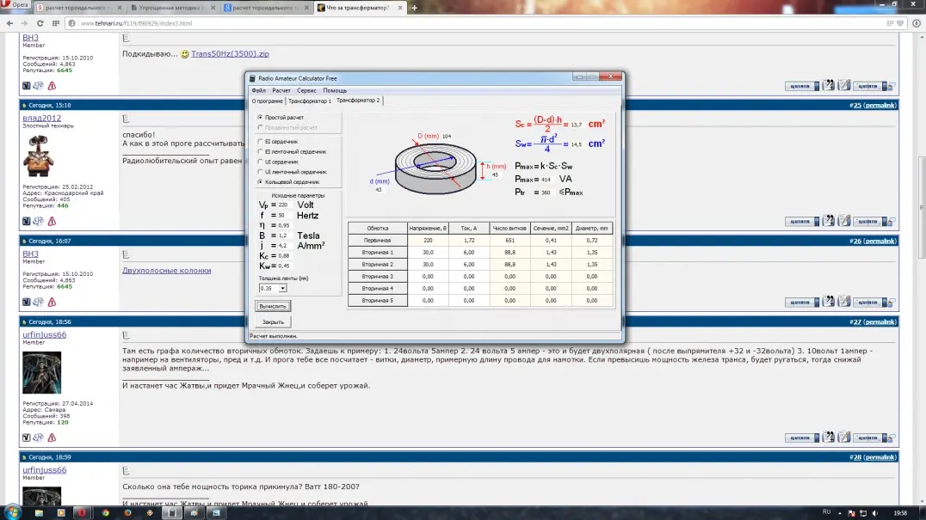Expand the tape thickness 0.35 dropdown
Image resolution: width=926 pixels, height=520 pixels.
[x=282, y=289]
